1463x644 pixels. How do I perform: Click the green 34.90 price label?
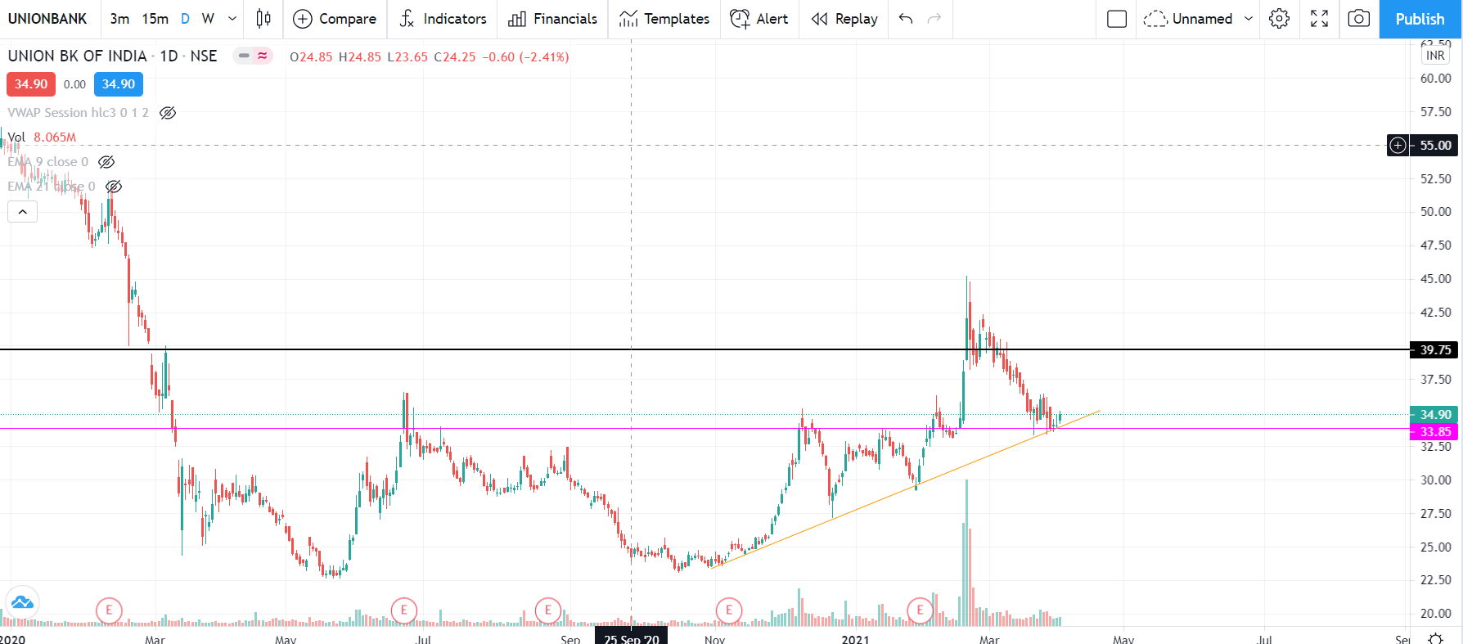1434,415
